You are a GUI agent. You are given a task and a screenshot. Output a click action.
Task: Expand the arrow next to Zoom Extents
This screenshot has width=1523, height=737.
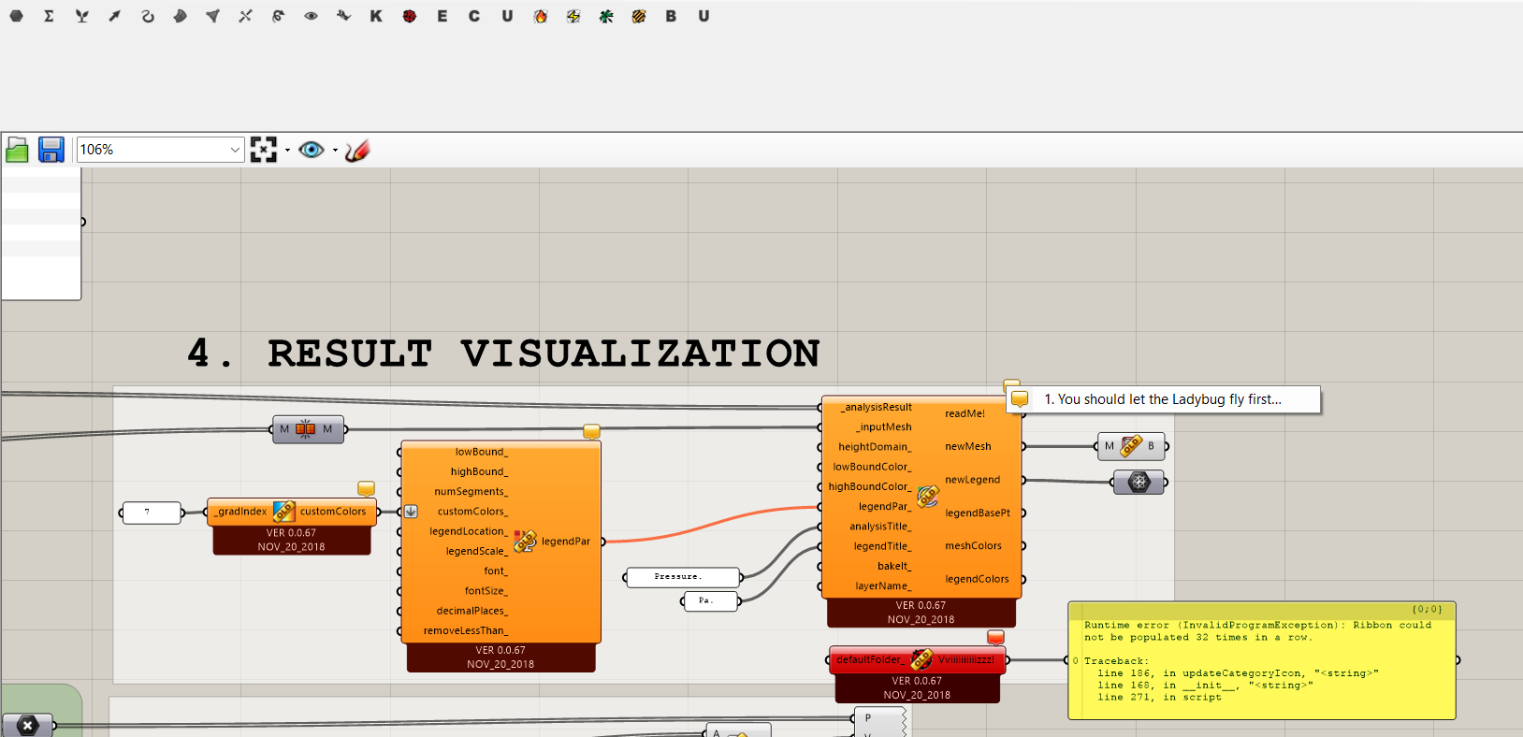point(287,150)
